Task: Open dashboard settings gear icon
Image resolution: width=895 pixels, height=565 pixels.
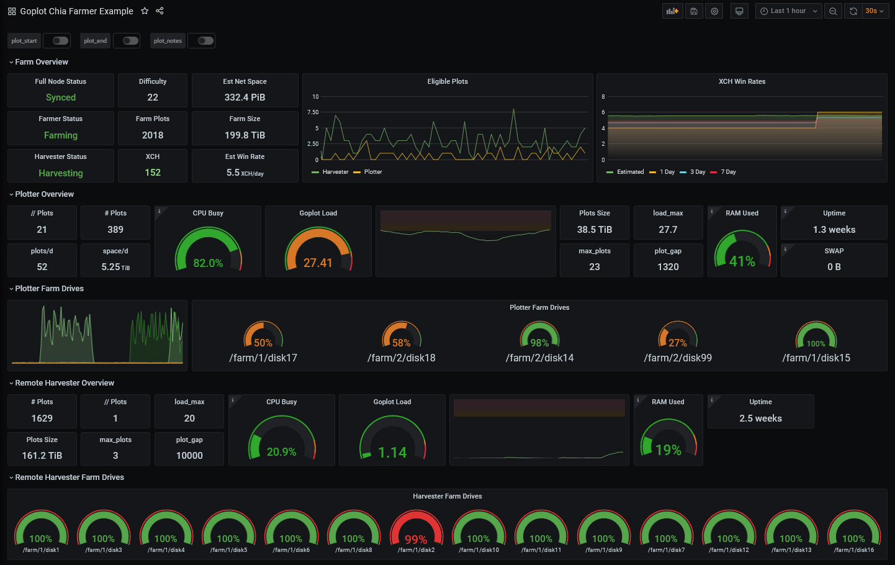Action: point(714,11)
